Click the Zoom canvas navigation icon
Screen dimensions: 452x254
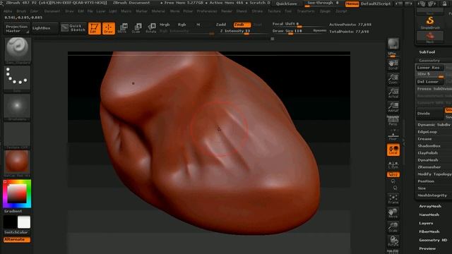point(393,79)
